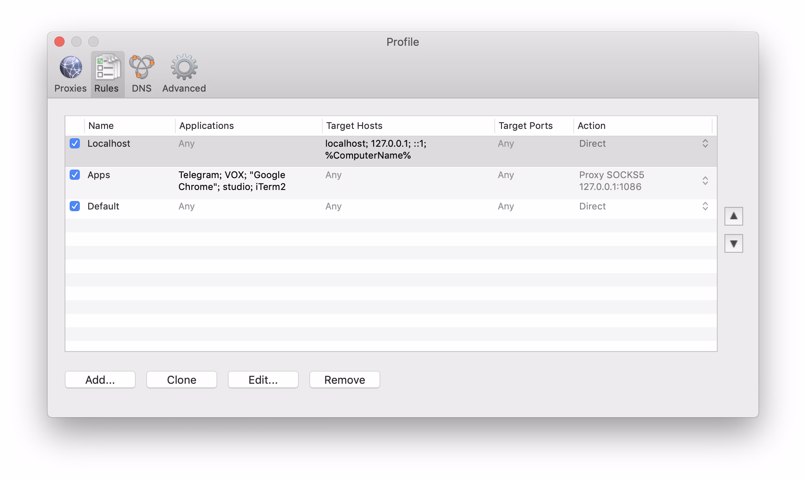The width and height of the screenshot is (806, 480).
Task: Click the Target Hosts column header
Action: pyautogui.click(x=354, y=126)
